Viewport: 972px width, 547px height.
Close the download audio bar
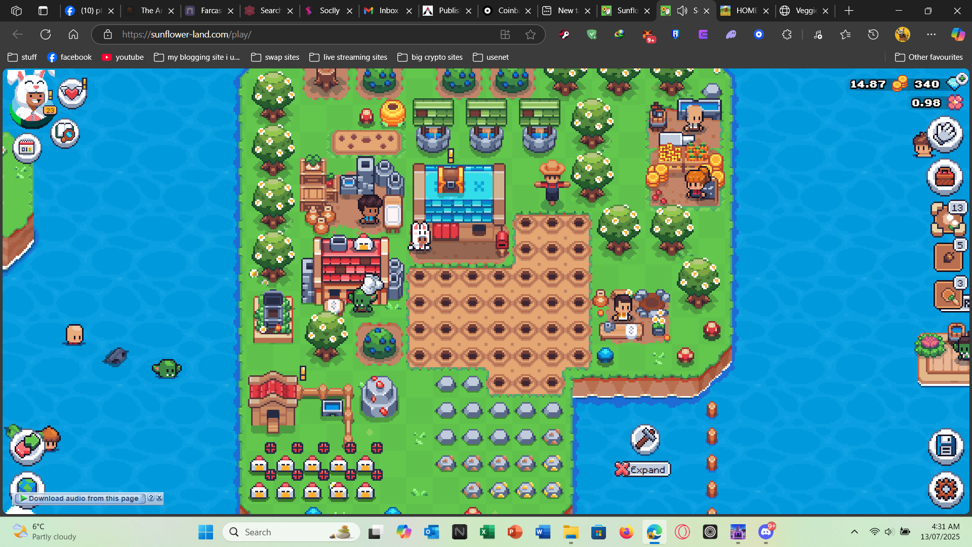[159, 498]
